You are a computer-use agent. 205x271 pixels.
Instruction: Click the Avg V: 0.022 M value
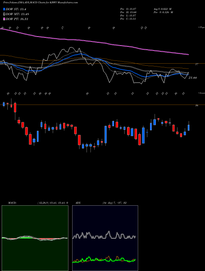(x=162, y=9)
